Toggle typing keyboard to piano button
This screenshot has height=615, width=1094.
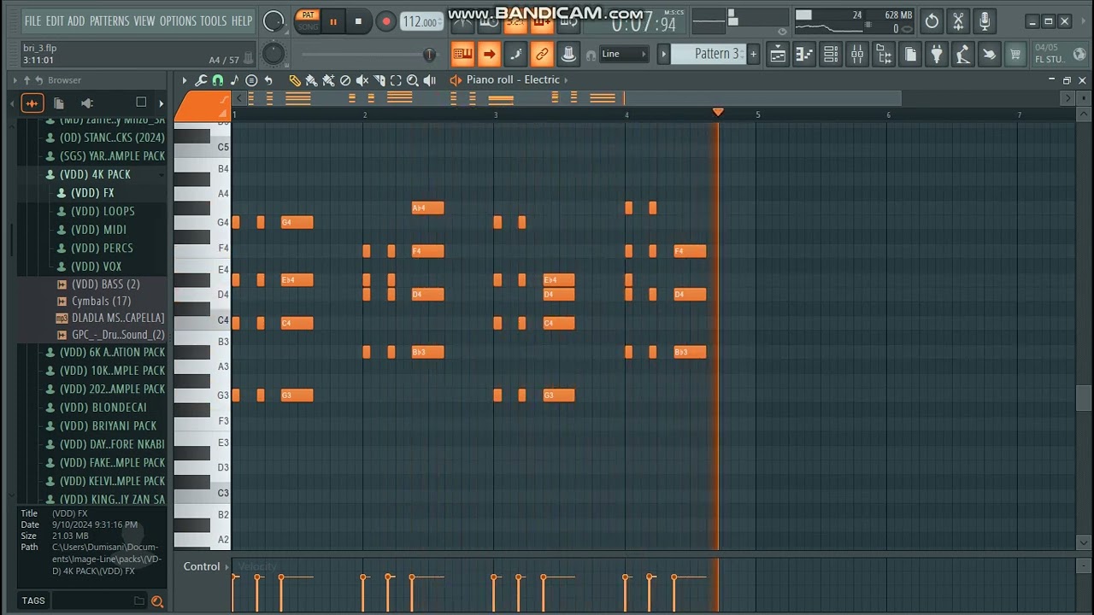462,54
